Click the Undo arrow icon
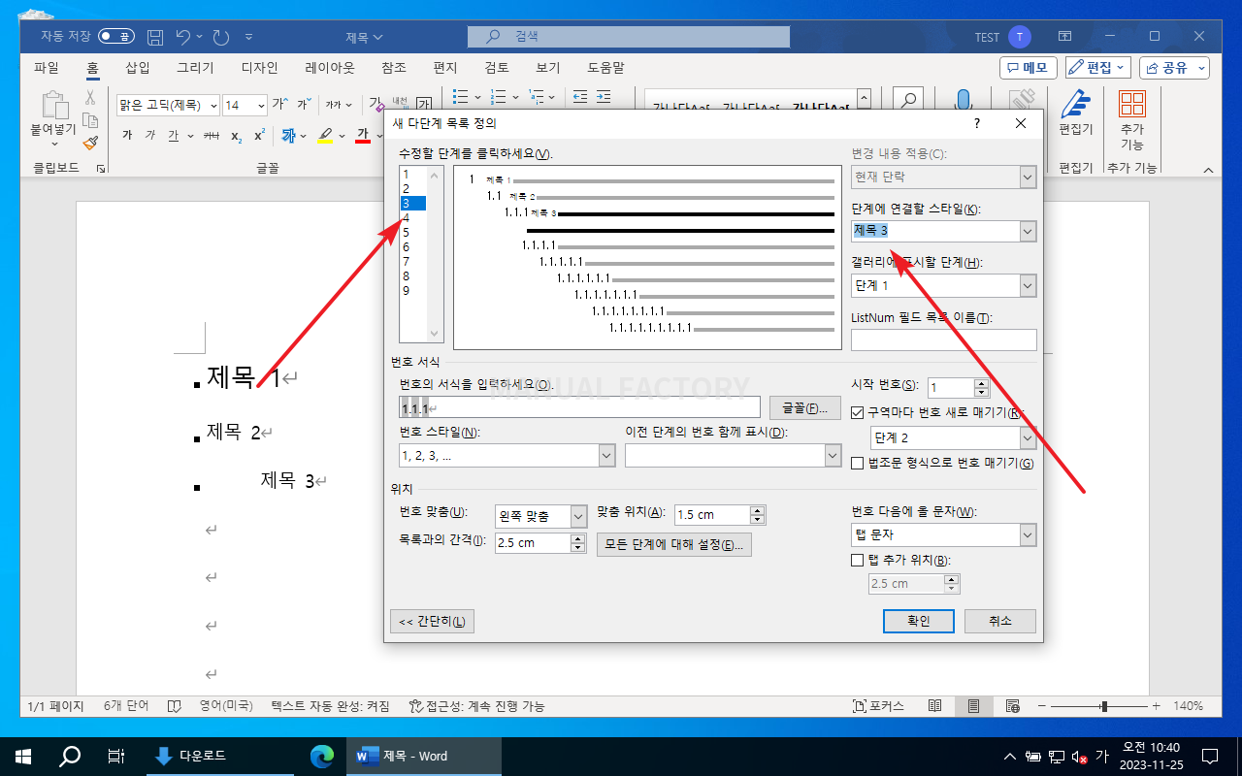The width and height of the screenshot is (1242, 776). tap(183, 37)
